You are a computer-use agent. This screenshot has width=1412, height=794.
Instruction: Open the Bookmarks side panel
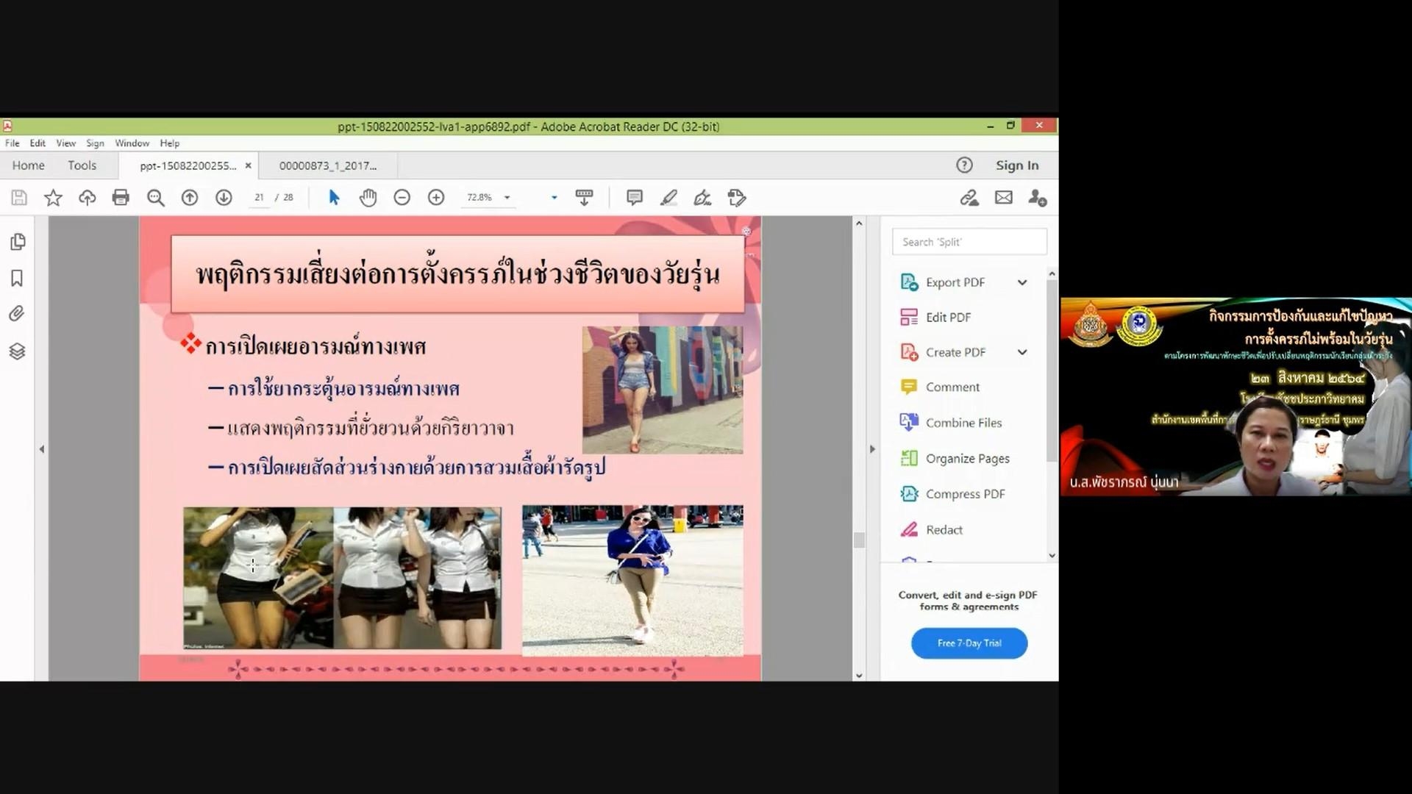point(17,278)
